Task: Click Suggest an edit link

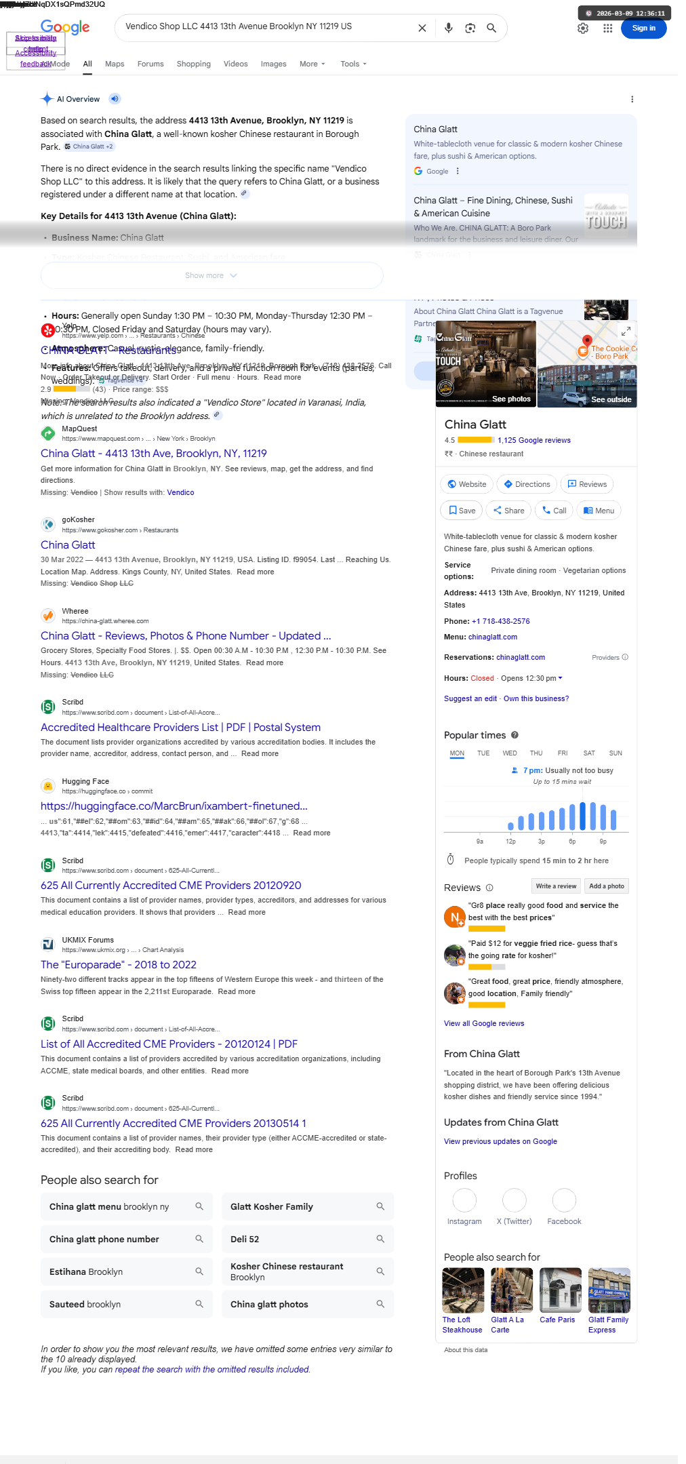Action: 470,698
